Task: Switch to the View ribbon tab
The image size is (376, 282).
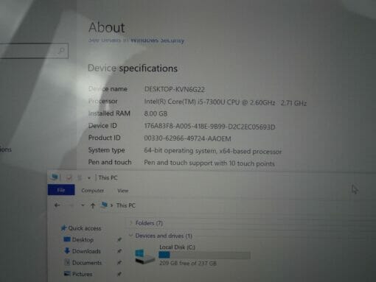Action: pyautogui.click(x=122, y=191)
